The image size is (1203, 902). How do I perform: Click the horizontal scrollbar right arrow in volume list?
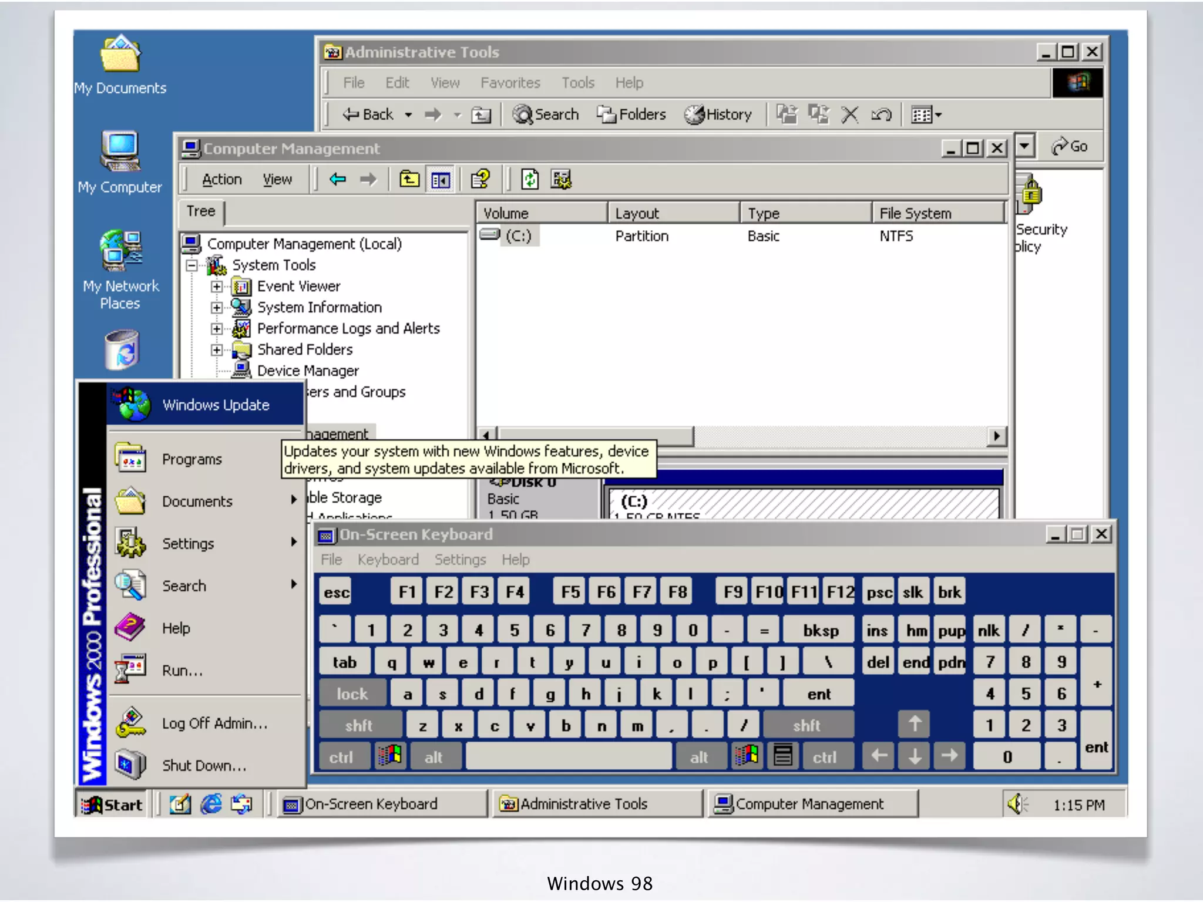pos(996,436)
